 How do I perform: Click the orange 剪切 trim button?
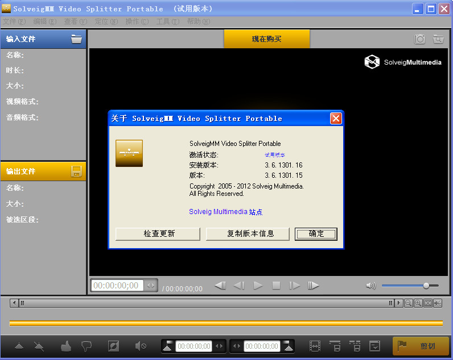point(421,346)
